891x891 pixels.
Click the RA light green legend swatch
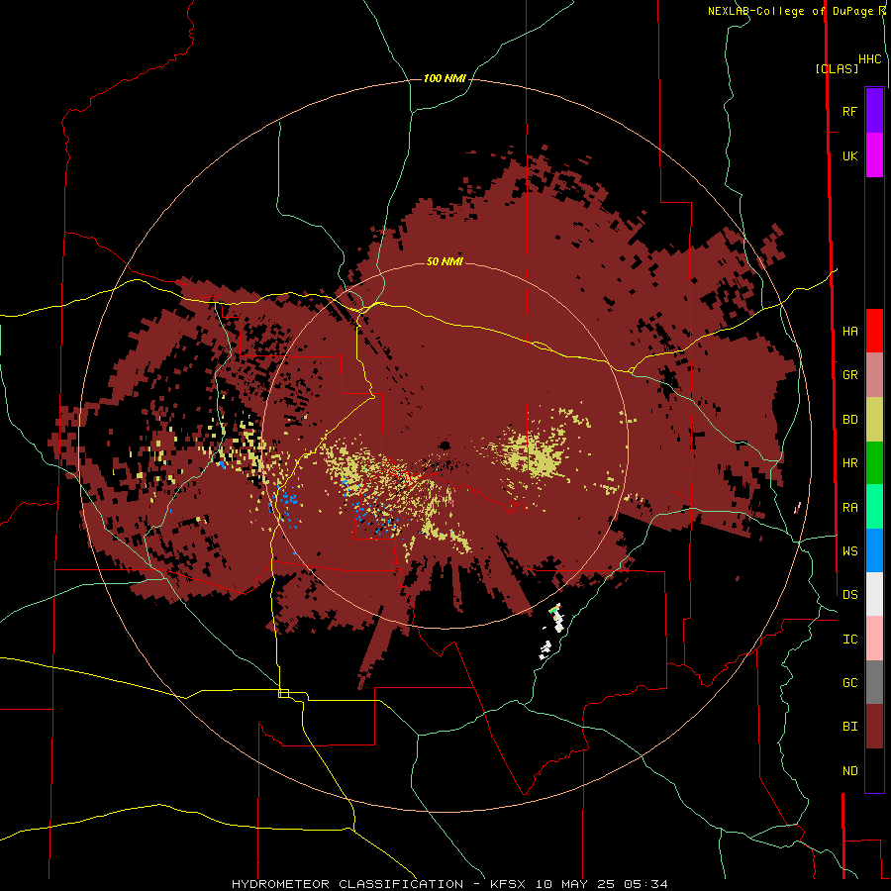coord(874,507)
